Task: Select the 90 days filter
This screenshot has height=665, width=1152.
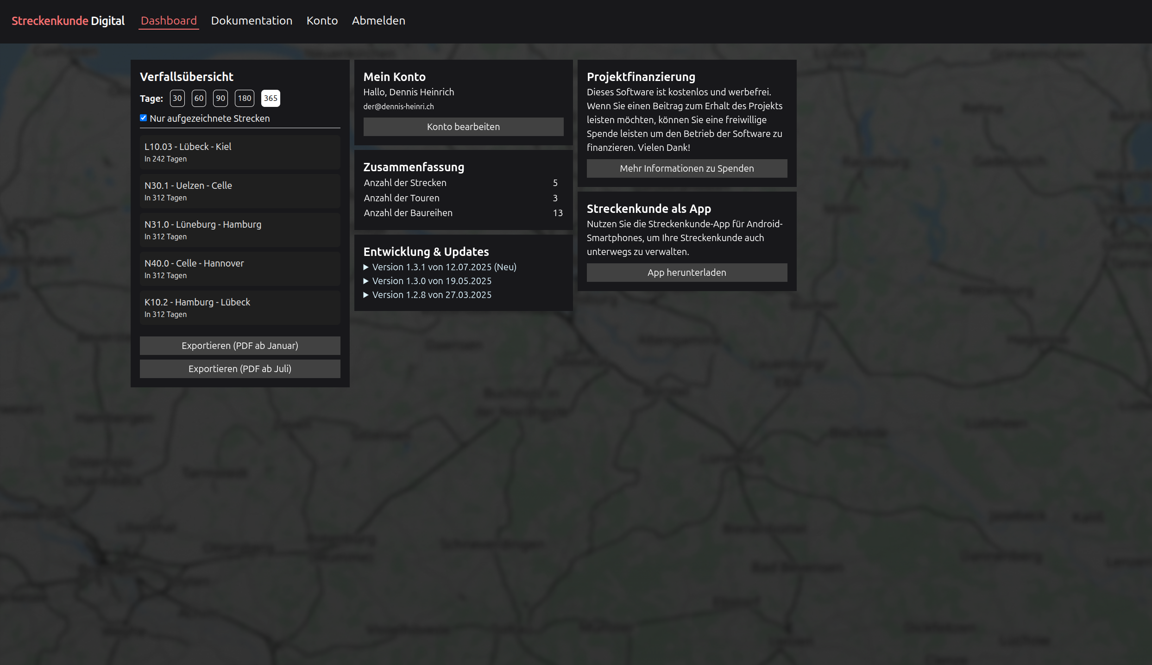Action: coord(220,98)
